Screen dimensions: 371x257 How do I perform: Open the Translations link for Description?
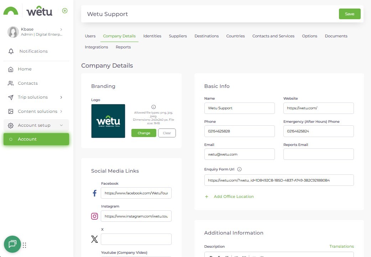pos(341,246)
